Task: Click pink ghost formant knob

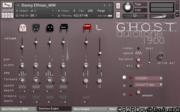Action: (x=22, y=80)
